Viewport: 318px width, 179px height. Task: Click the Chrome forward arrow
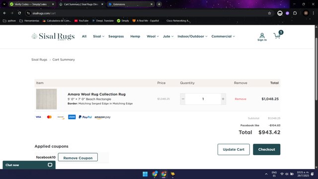(12, 13)
